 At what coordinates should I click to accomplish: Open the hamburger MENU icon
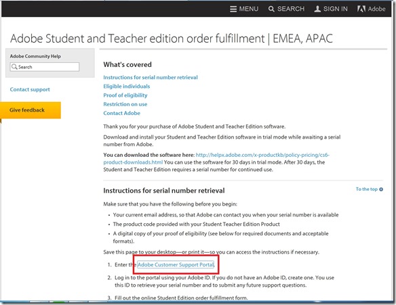[x=233, y=9]
